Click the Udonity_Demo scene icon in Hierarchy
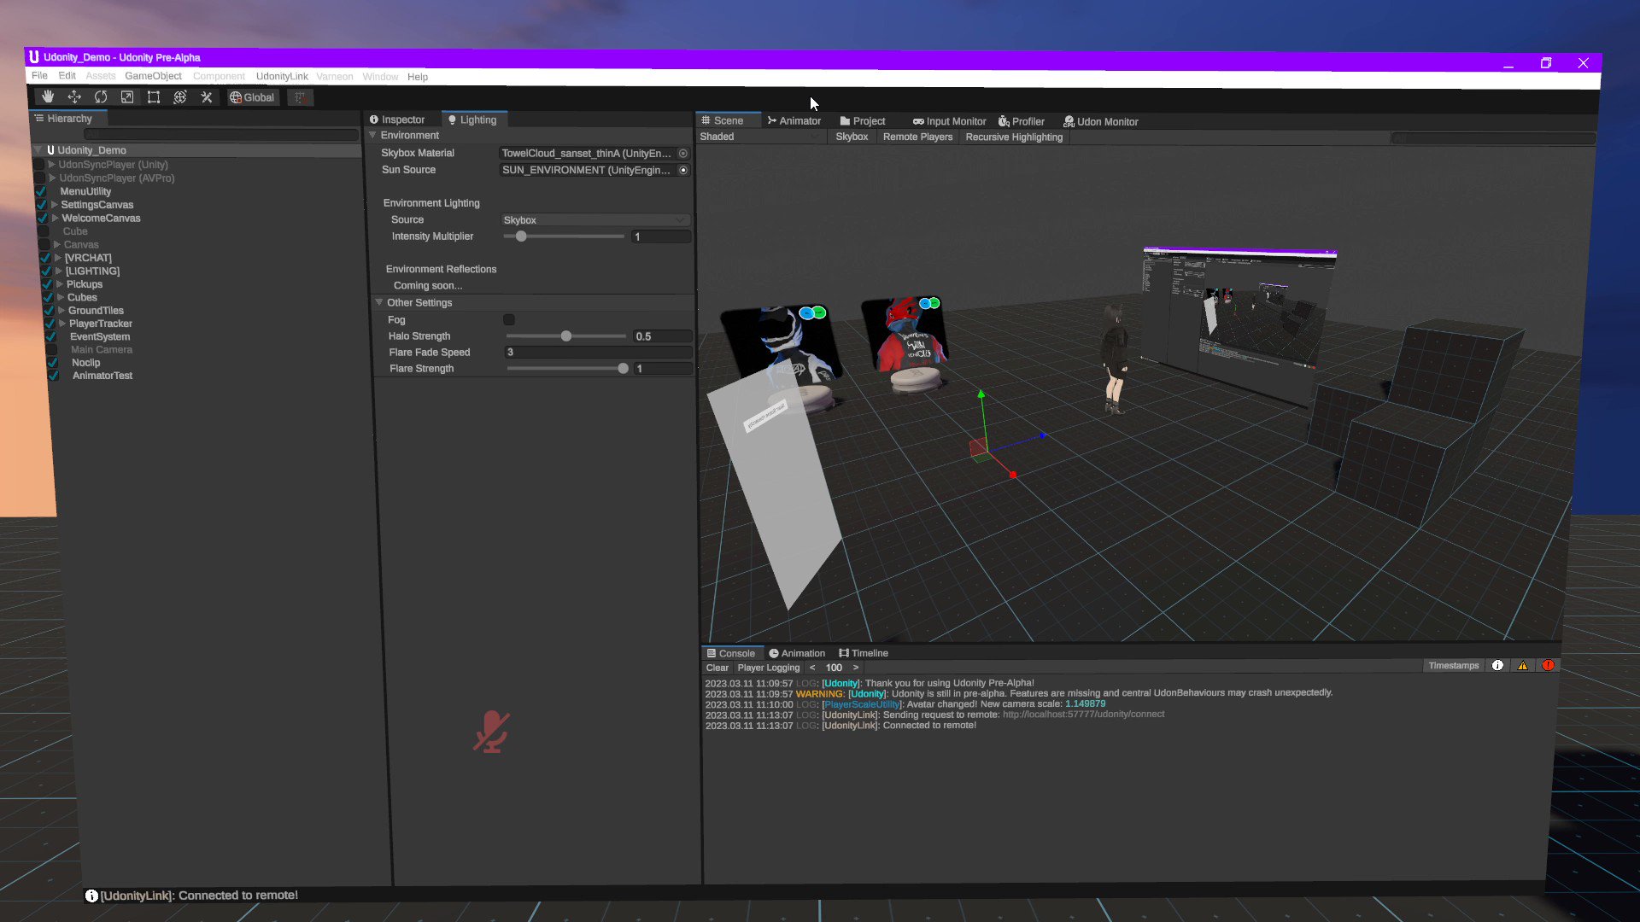The height and width of the screenshot is (922, 1640). click(x=50, y=150)
